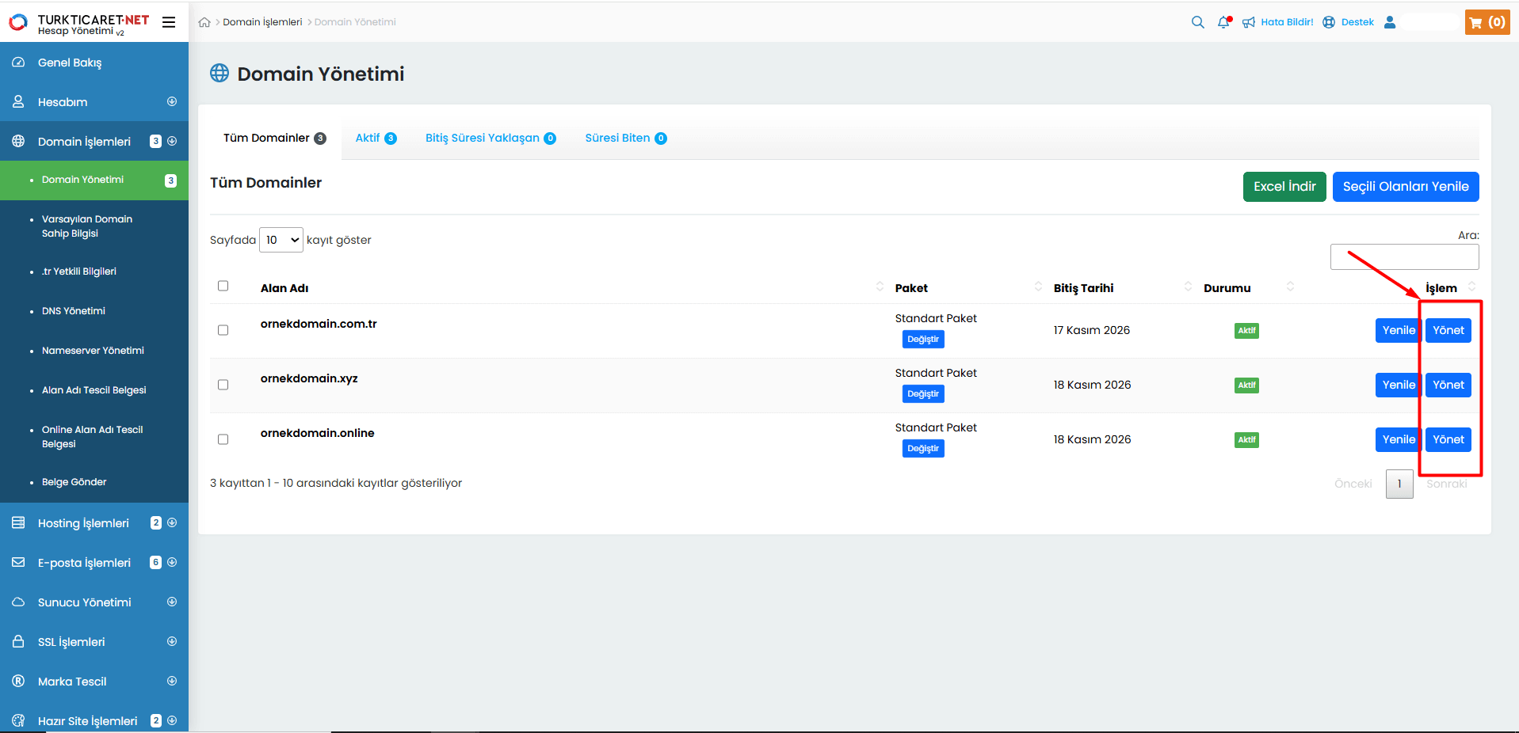Click the search magnifier icon in header

click(1197, 22)
